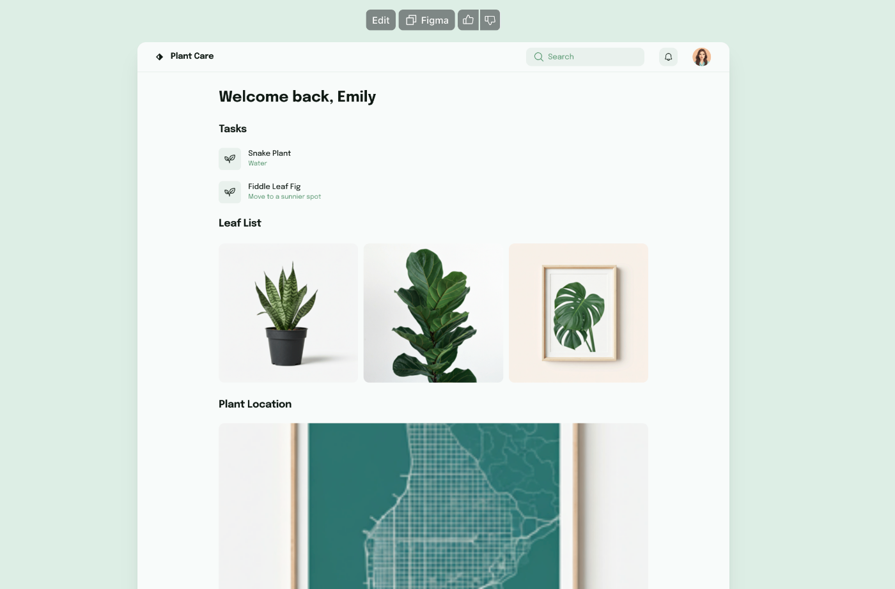Click the thumbs up icon
The height and width of the screenshot is (589, 895).
pyautogui.click(x=468, y=20)
